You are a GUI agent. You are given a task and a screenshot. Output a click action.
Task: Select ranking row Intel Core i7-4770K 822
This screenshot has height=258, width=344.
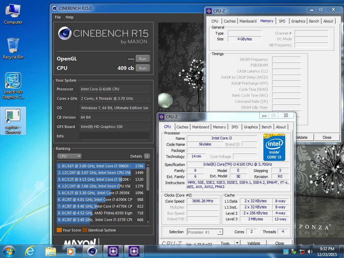coord(101,206)
